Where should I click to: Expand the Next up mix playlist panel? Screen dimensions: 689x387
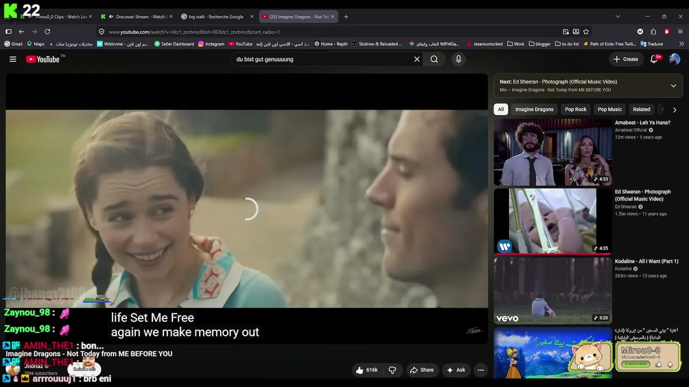pyautogui.click(x=673, y=86)
